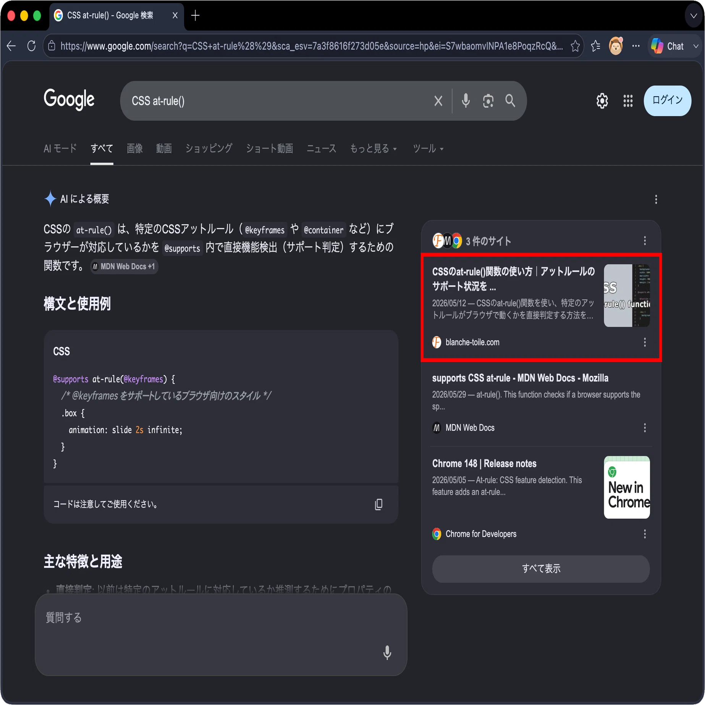
Task: Open New in Chrome thumbnail
Action: click(626, 487)
